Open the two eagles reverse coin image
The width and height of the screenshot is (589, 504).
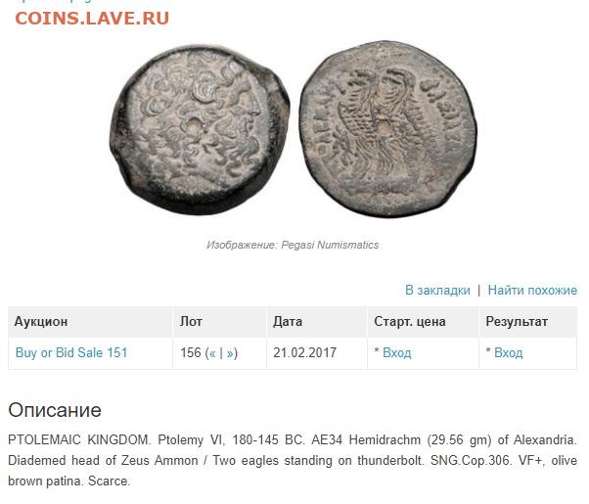(x=388, y=129)
